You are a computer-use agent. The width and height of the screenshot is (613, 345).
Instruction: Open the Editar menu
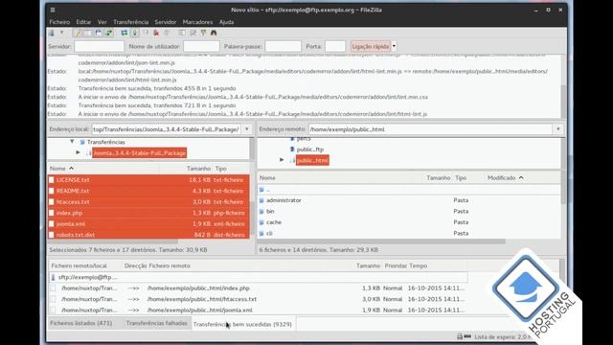click(83, 22)
